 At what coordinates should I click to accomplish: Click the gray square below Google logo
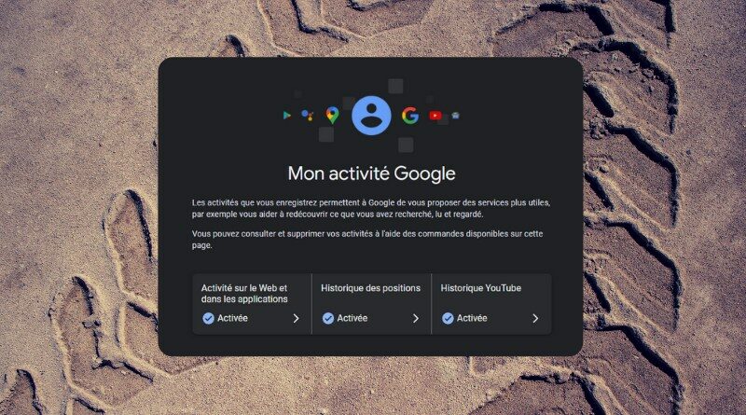click(406, 145)
